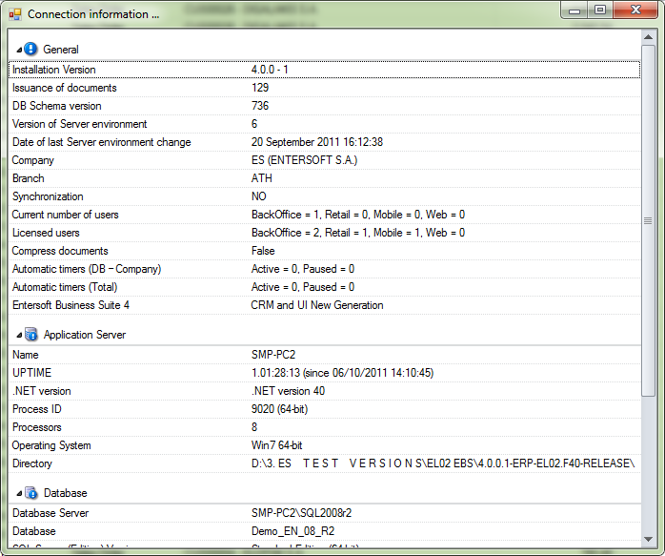Maximize the Connection information window
This screenshot has height=556, width=665.
point(600,10)
